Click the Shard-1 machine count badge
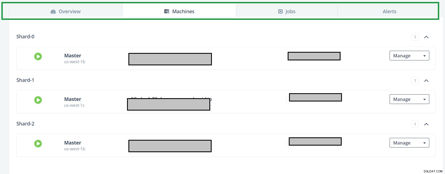 pyautogui.click(x=415, y=81)
